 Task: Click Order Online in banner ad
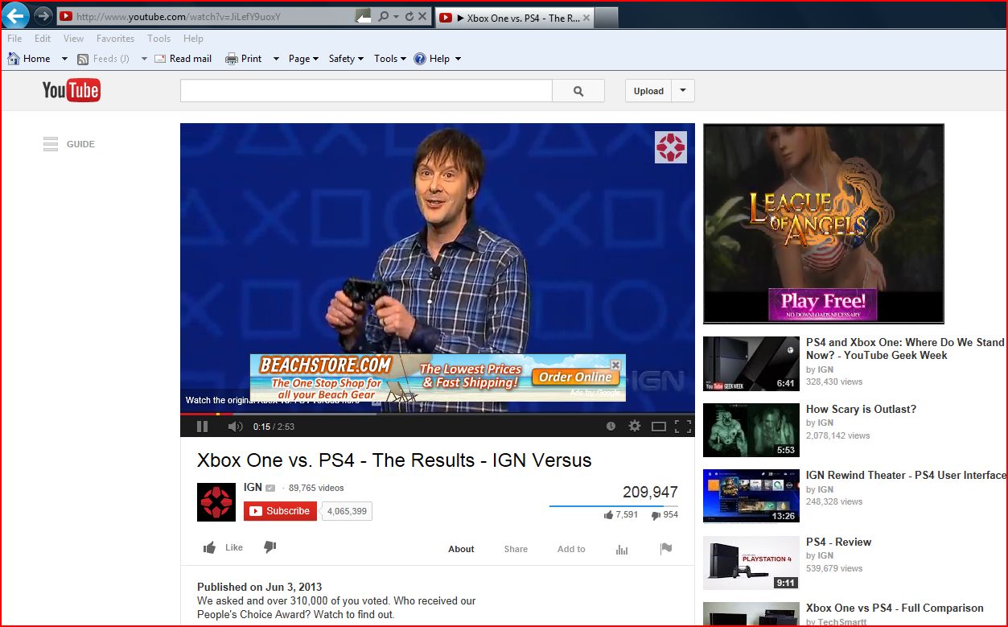point(575,377)
